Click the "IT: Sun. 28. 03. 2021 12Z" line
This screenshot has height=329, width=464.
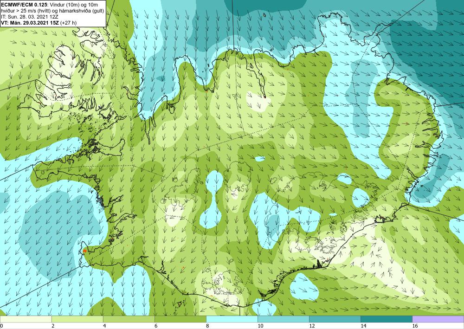[x=30, y=17]
